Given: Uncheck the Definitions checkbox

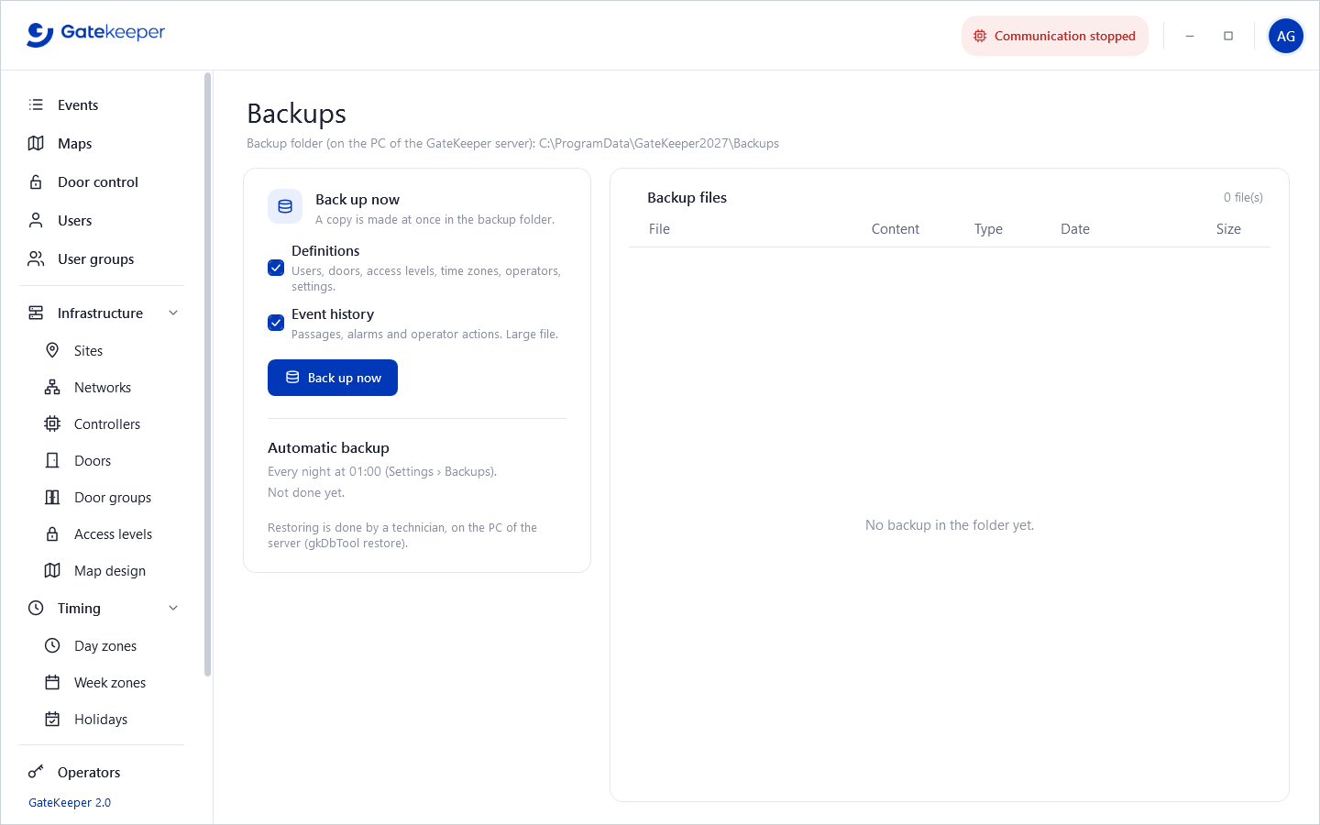Looking at the screenshot, I should [276, 268].
